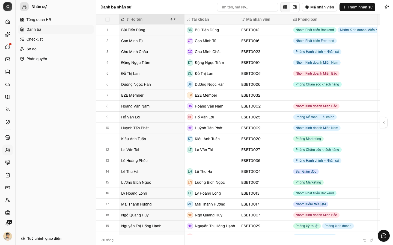Expand the collapsed right side panel chevron
This screenshot has height=245, width=393.
coord(384,122)
